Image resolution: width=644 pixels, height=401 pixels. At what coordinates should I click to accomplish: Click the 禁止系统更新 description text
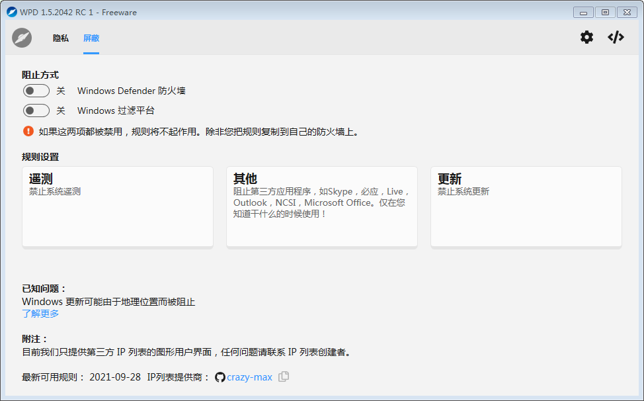coord(463,191)
